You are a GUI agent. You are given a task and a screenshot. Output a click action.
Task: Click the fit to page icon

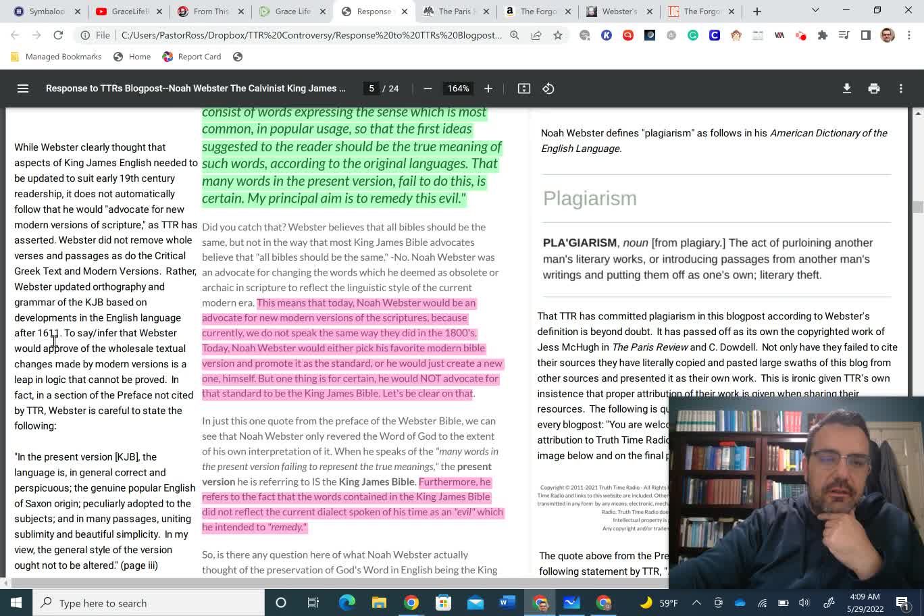[x=524, y=88]
